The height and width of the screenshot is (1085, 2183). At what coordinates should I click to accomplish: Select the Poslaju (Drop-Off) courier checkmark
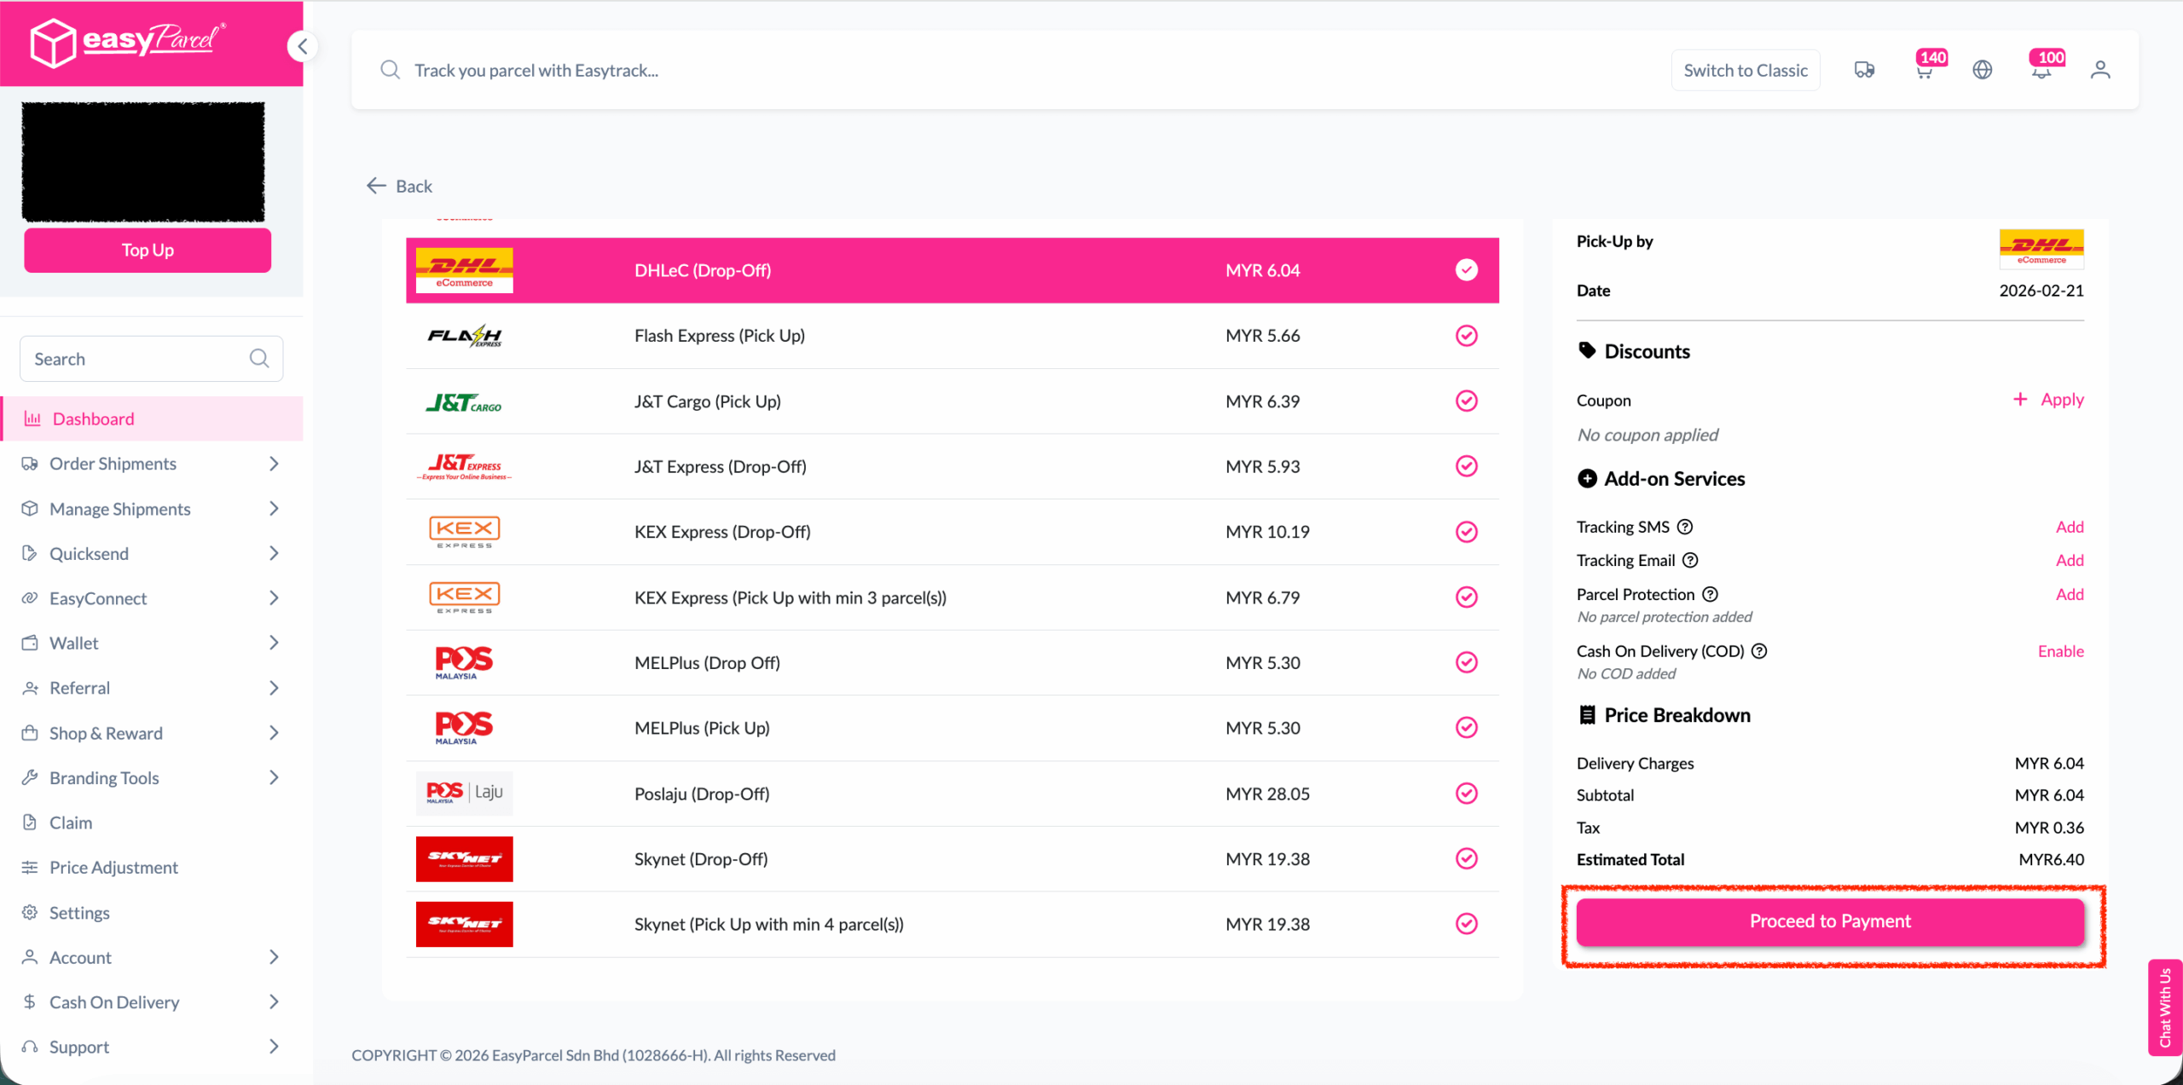(1466, 794)
